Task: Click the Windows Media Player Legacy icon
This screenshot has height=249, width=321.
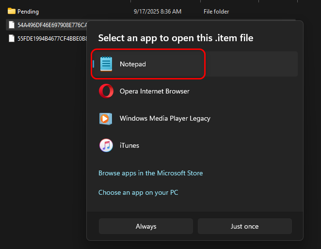Action: point(106,118)
